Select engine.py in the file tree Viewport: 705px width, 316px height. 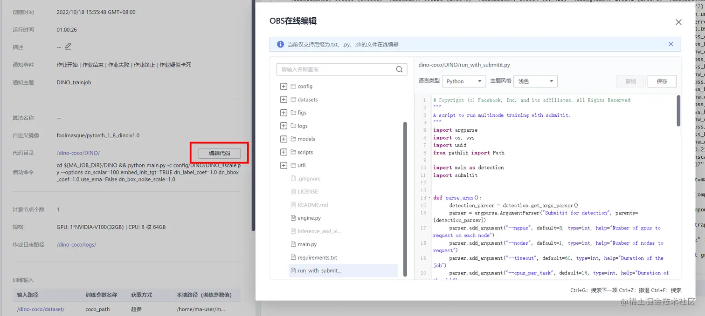309,218
